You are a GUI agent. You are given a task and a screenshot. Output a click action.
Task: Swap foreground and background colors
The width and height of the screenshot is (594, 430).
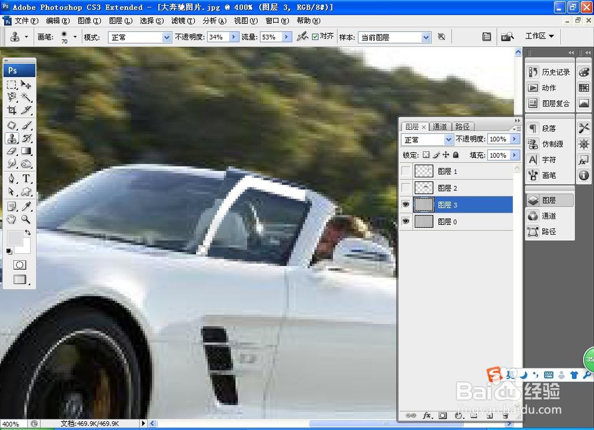click(x=28, y=232)
